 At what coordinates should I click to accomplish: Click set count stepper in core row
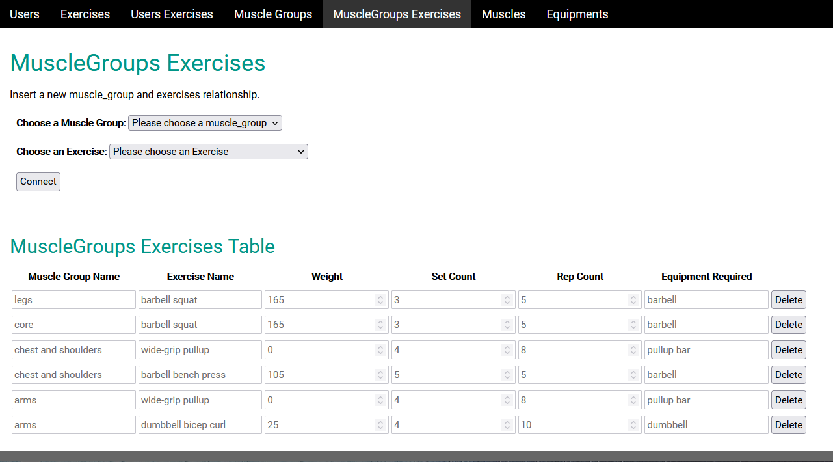coord(507,325)
